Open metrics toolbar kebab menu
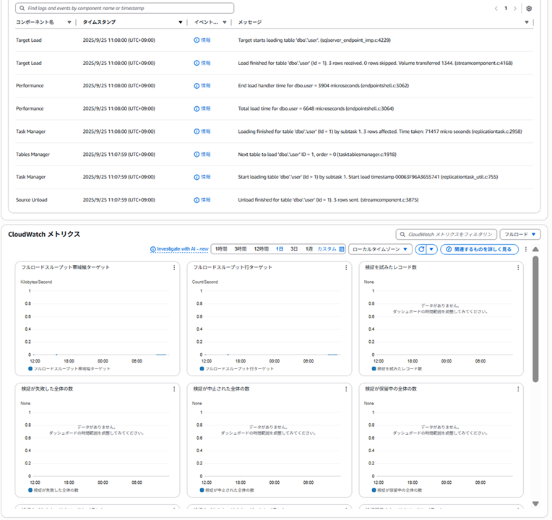Image resolution: width=552 pixels, height=520 pixels. 525,249
